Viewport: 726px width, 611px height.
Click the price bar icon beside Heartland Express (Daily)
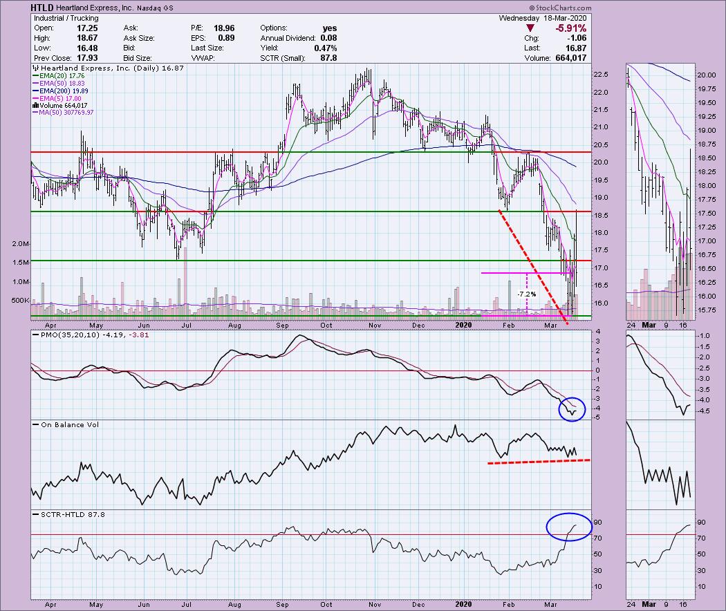[36, 68]
